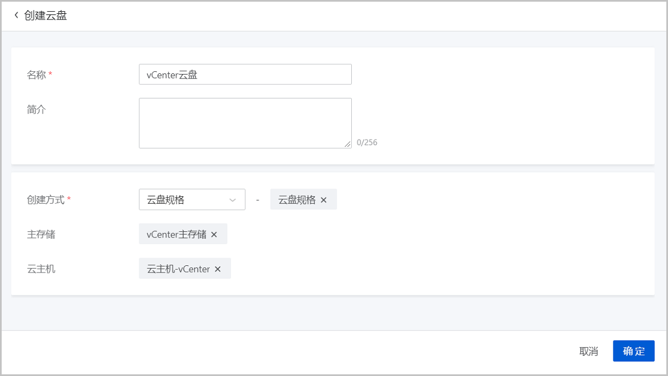Click the 0/256 character counter
Screen dimensions: 668x376
pos(367,142)
